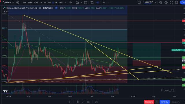Viewport: 185px width, 104px height.
Task: Click the 2024 label on time axis
Action: point(133,96)
